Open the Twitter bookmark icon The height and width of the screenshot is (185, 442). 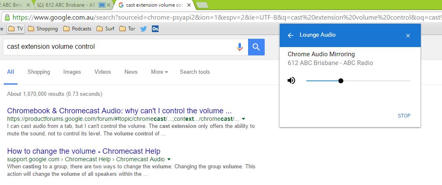coord(144,29)
